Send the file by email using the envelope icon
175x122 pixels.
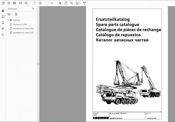(20, 3)
